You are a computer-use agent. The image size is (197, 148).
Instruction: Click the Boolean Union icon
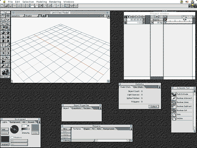(x=174, y=102)
